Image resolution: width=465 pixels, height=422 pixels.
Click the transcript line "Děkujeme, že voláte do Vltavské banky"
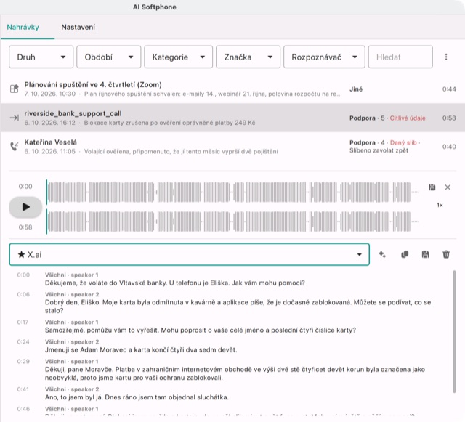coord(174,283)
